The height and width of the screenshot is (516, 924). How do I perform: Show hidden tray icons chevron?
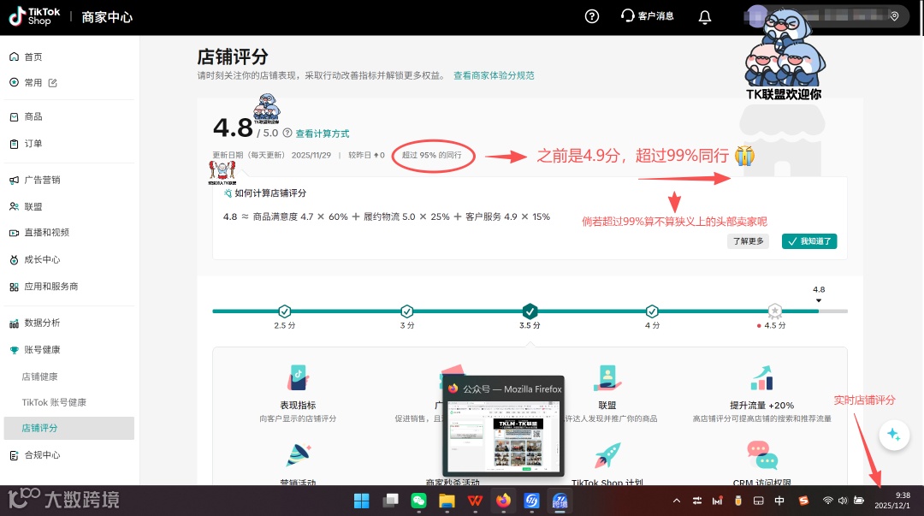click(x=677, y=501)
